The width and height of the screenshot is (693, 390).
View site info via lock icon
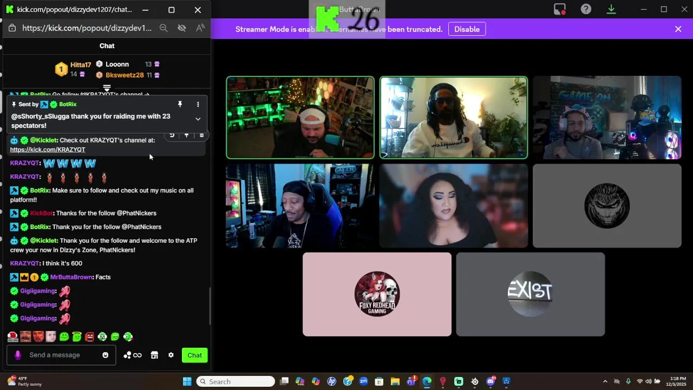coord(12,28)
